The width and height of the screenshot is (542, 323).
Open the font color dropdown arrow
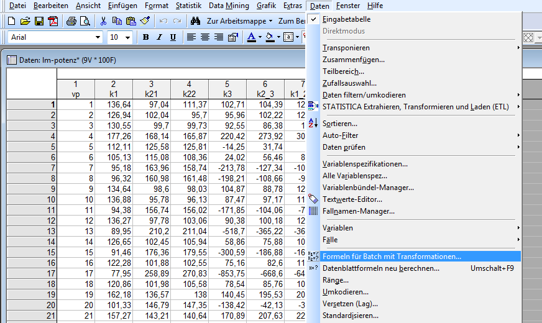[260, 37]
